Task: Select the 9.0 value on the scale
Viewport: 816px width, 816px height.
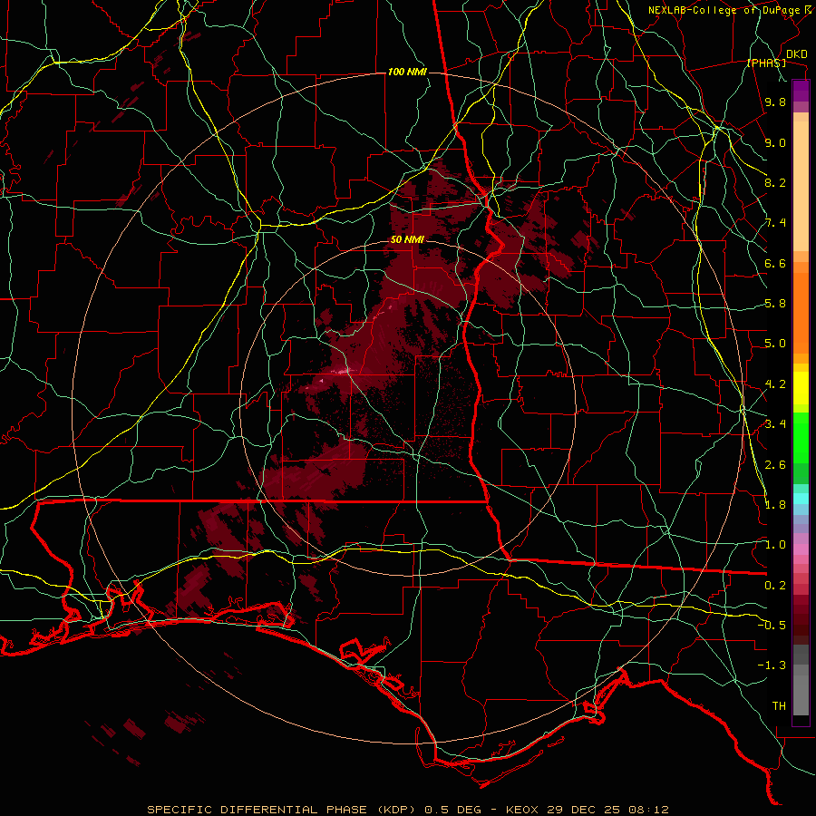Action: tap(775, 142)
